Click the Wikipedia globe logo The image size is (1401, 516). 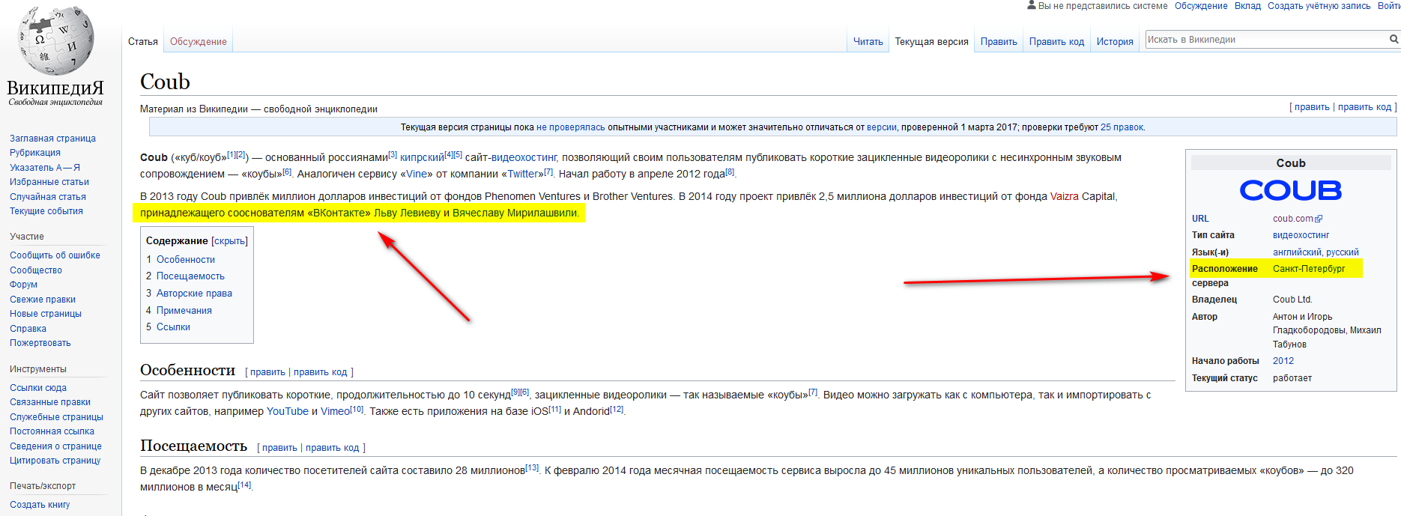(x=56, y=40)
